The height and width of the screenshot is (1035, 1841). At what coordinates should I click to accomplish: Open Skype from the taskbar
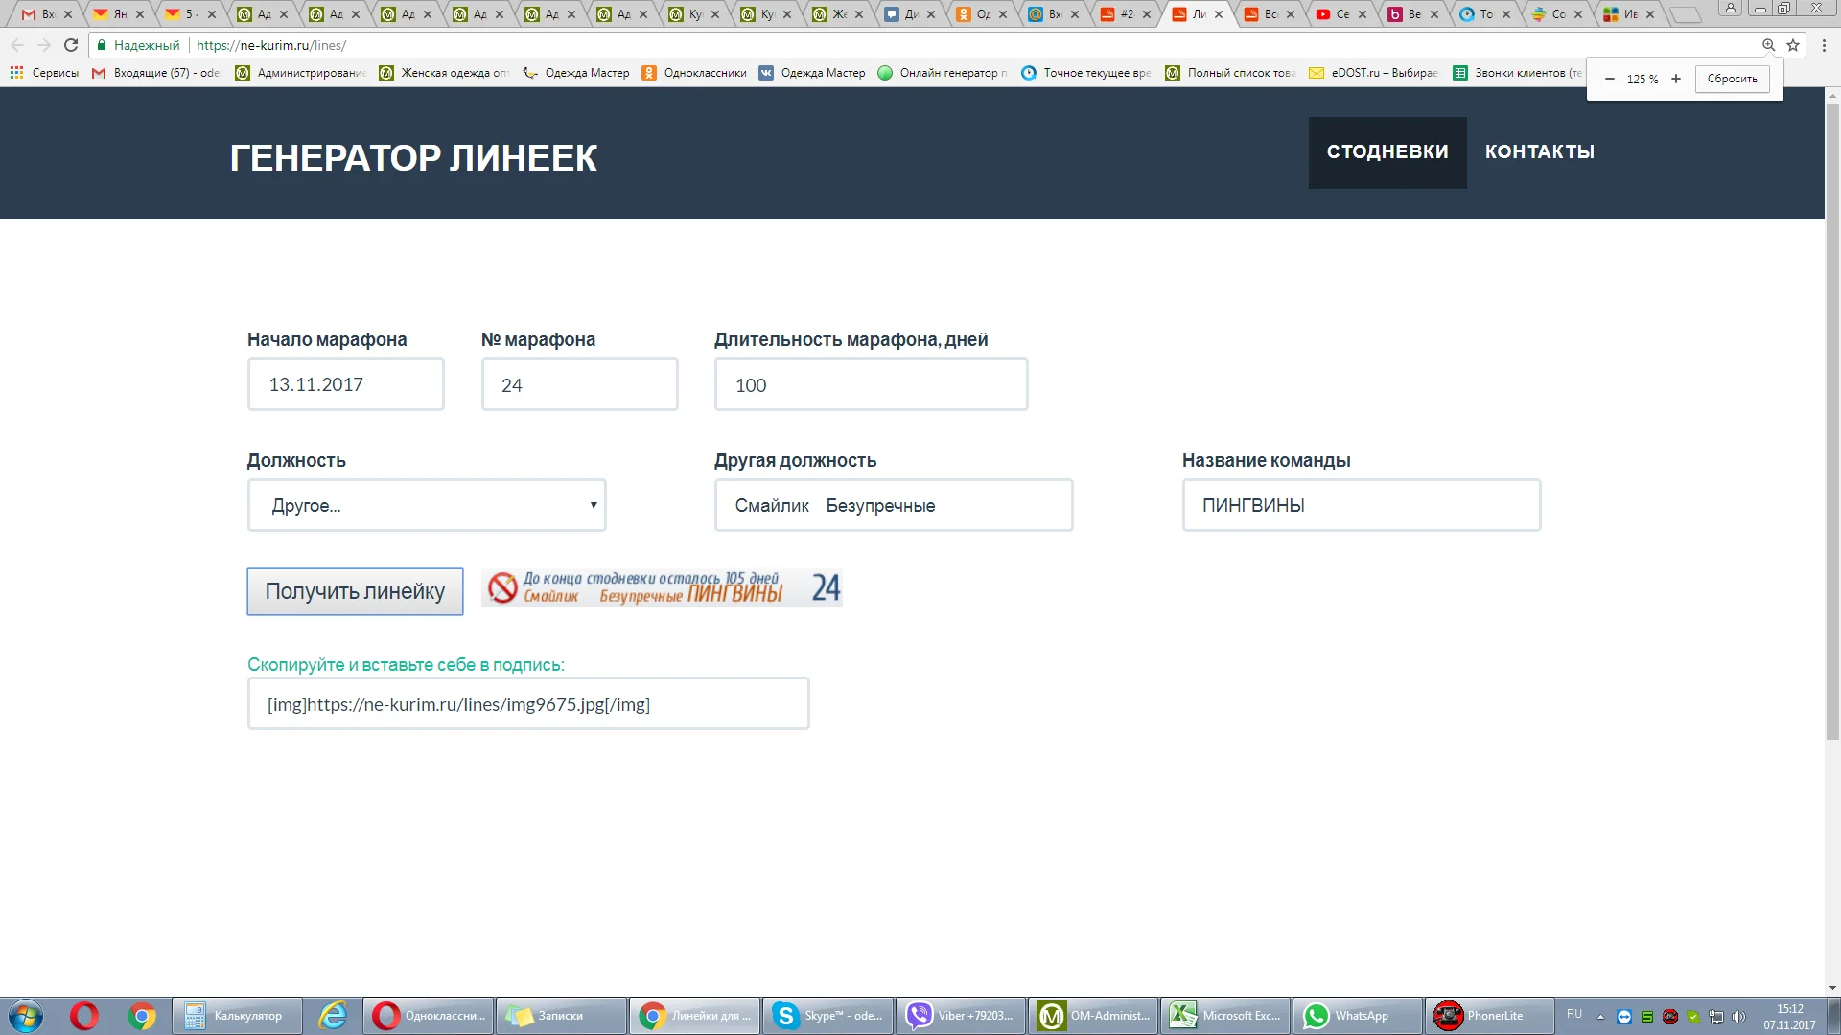pyautogui.click(x=827, y=1016)
